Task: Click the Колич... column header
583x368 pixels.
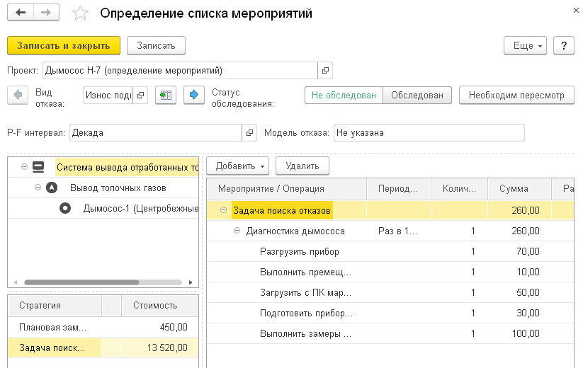Action: 459,189
